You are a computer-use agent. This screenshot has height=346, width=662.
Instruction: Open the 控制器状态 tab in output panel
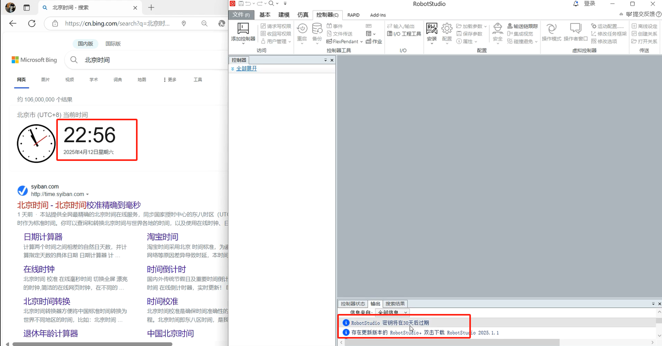pos(352,304)
